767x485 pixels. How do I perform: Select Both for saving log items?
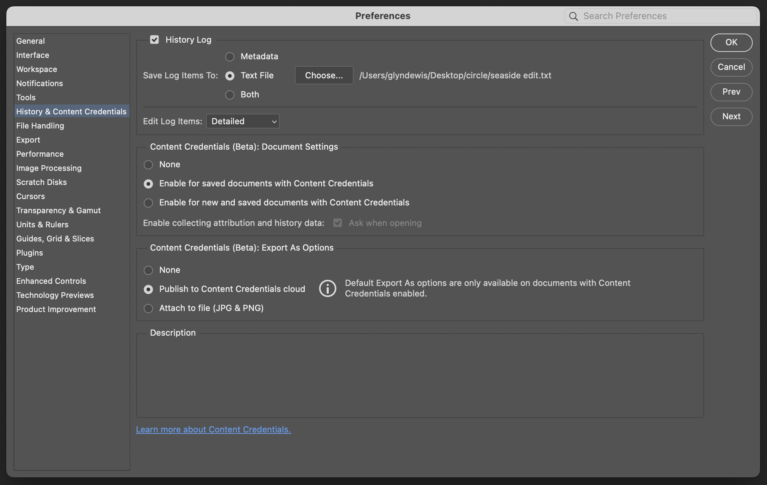230,95
